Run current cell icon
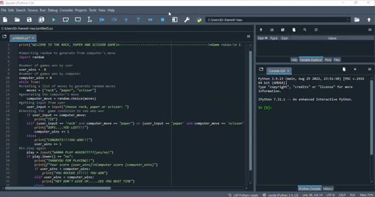Image resolution: width=375 pixels, height=197 pixels. 66,20
